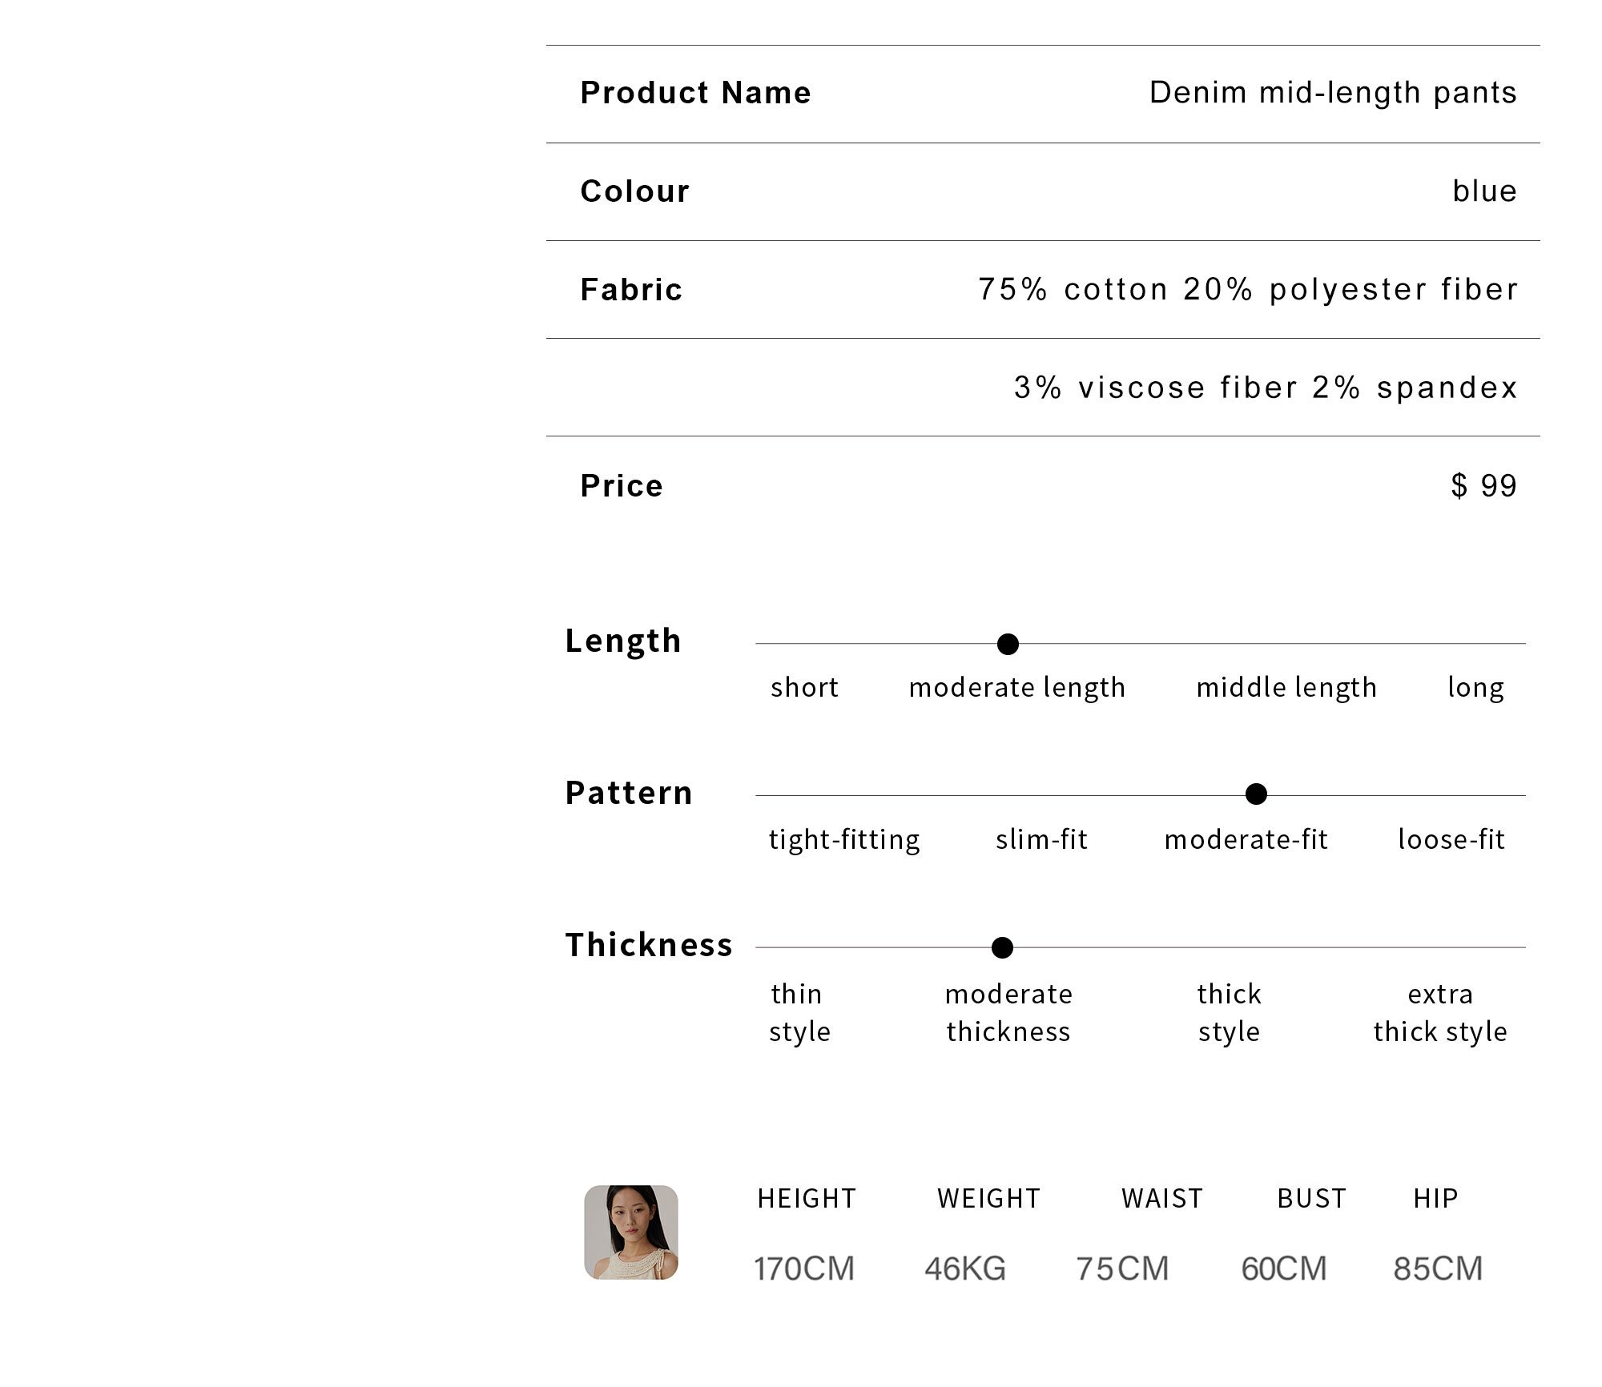
Task: Click the Pattern slider dot
Action: pyautogui.click(x=1256, y=794)
